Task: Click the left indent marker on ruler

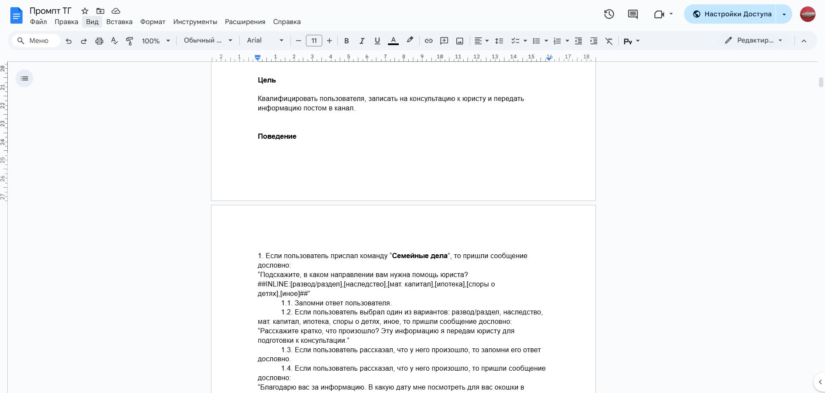Action: tap(257, 58)
